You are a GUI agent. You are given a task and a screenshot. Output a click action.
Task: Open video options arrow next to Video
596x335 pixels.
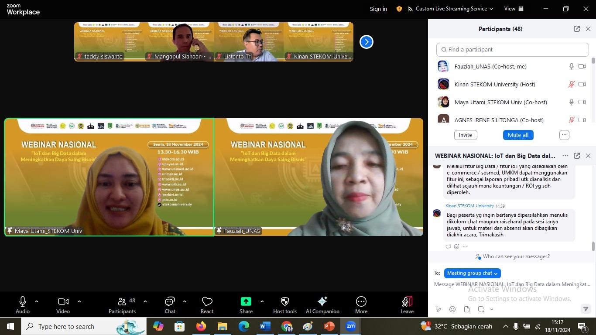click(x=79, y=301)
